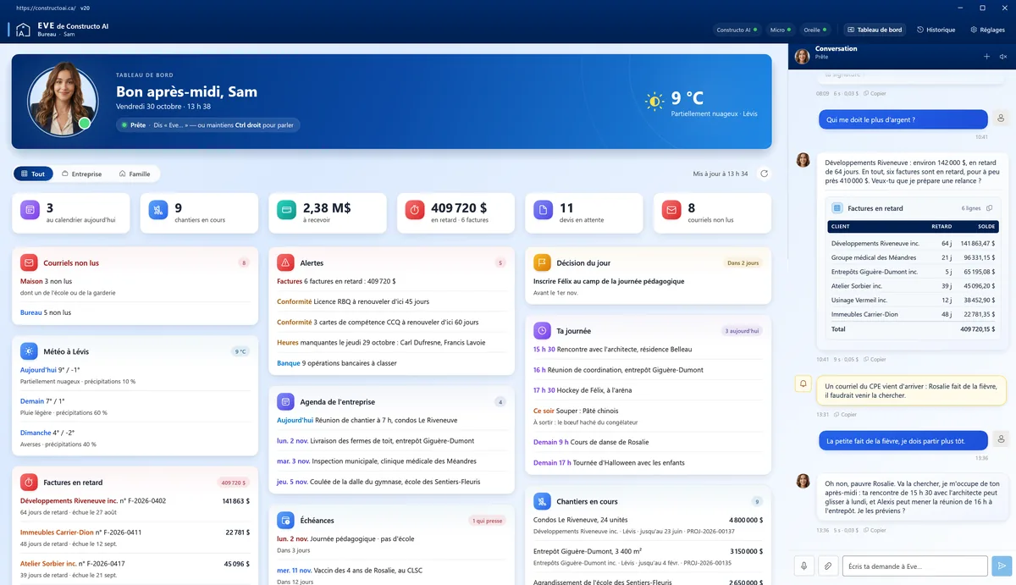
Task: Click the Alertes warning triangle icon
Action: (285, 262)
